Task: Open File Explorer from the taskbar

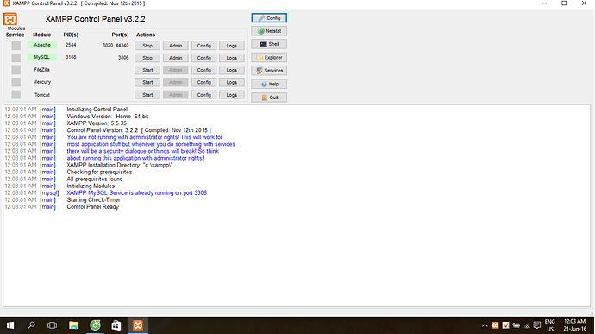Action: coord(73,325)
